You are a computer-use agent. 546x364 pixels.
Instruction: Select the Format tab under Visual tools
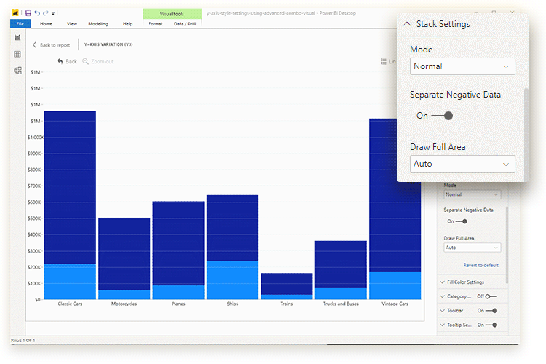[x=155, y=24]
